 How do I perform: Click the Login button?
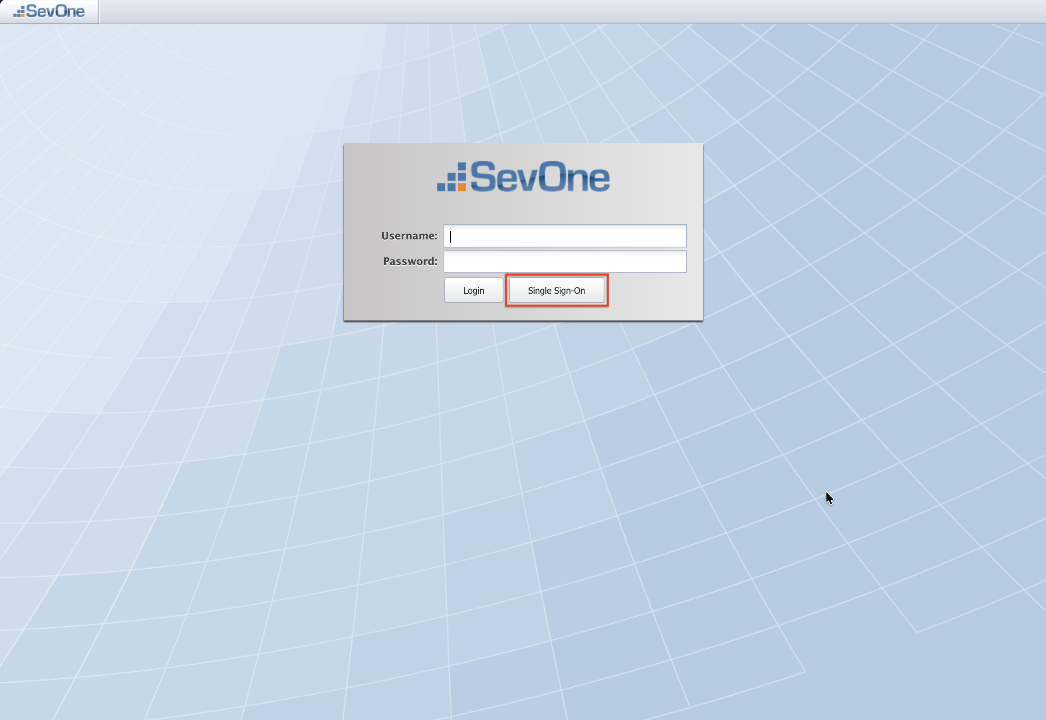[473, 291]
